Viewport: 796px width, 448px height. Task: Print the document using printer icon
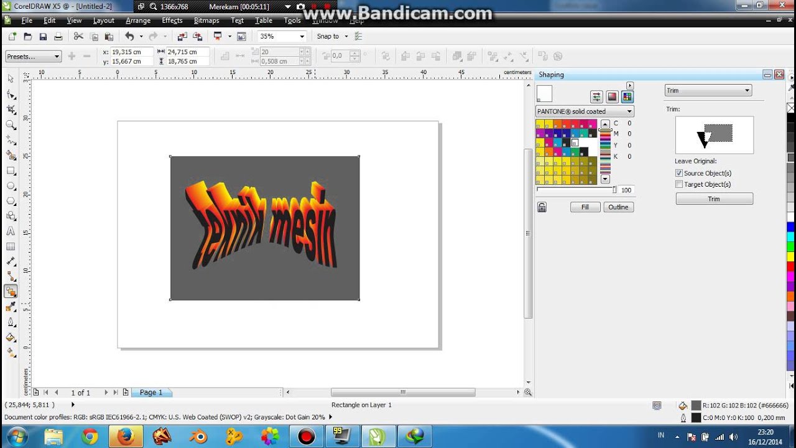58,37
